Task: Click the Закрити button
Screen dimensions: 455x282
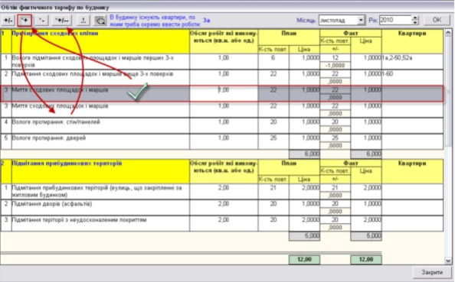Action: click(432, 272)
